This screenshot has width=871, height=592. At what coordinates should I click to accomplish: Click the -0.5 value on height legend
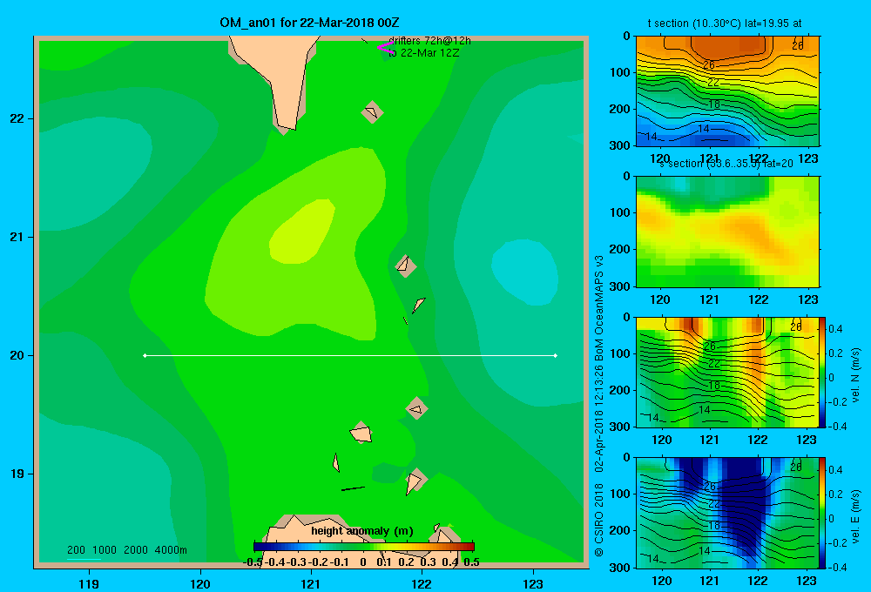pyautogui.click(x=253, y=562)
